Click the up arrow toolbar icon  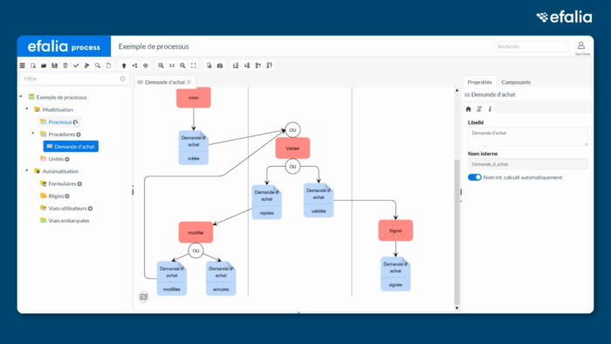(x=124, y=65)
